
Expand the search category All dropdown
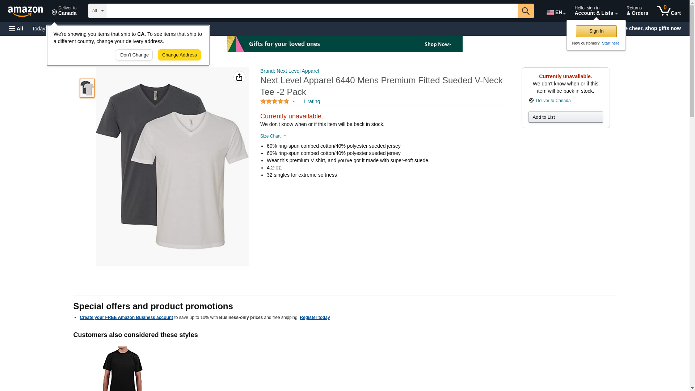(98, 11)
